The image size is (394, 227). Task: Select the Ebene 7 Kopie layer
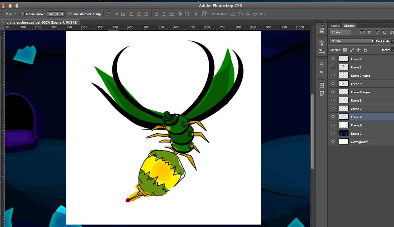360,75
